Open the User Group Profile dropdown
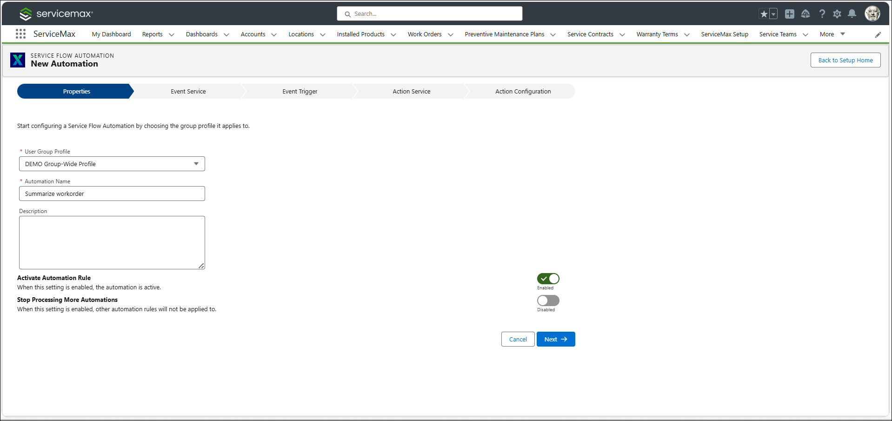The height and width of the screenshot is (421, 892). point(112,164)
